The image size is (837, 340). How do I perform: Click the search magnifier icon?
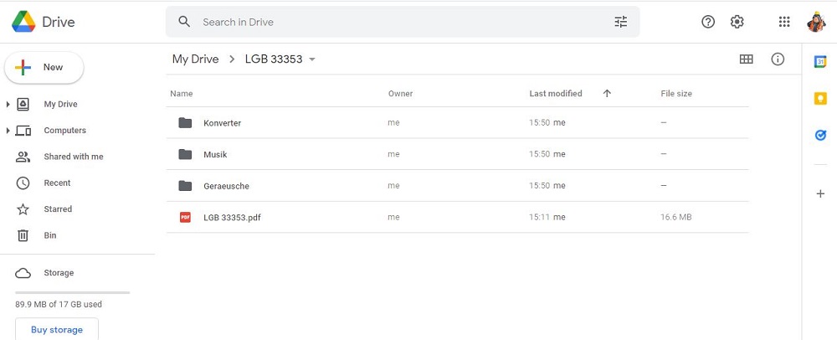coord(184,22)
